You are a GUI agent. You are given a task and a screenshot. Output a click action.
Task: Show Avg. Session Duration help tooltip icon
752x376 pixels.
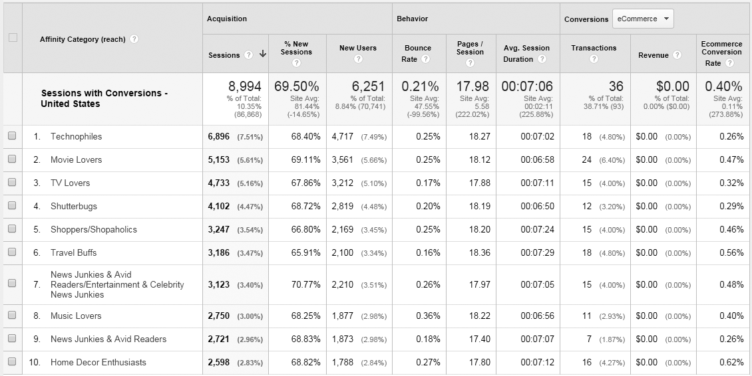542,59
